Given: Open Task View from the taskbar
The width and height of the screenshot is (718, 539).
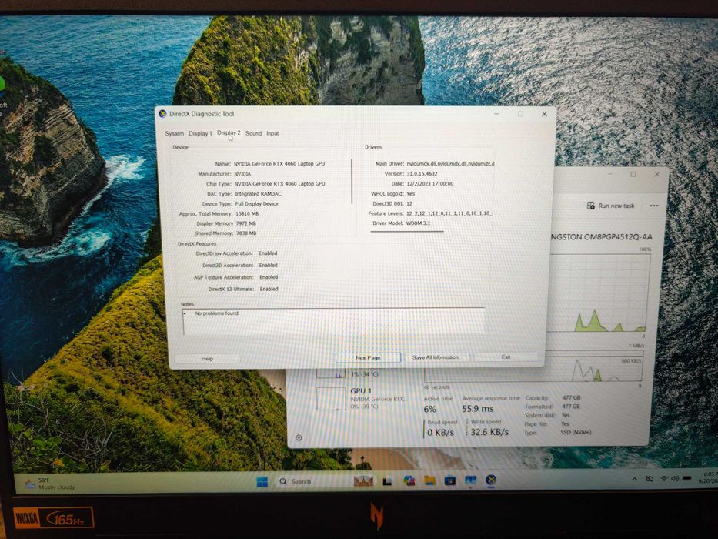Looking at the screenshot, I should [x=387, y=481].
